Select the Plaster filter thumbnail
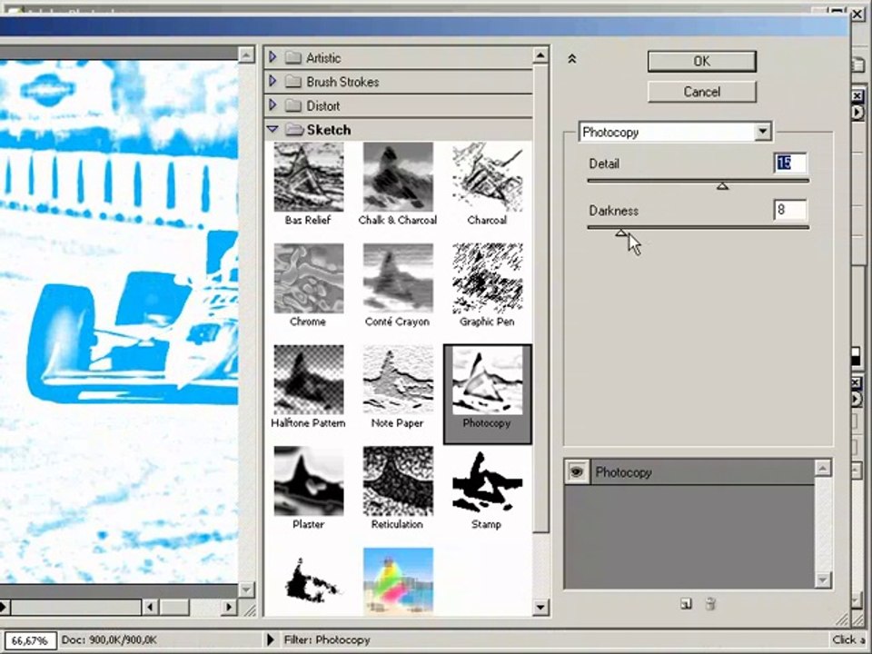The height and width of the screenshot is (654, 872). 309,481
